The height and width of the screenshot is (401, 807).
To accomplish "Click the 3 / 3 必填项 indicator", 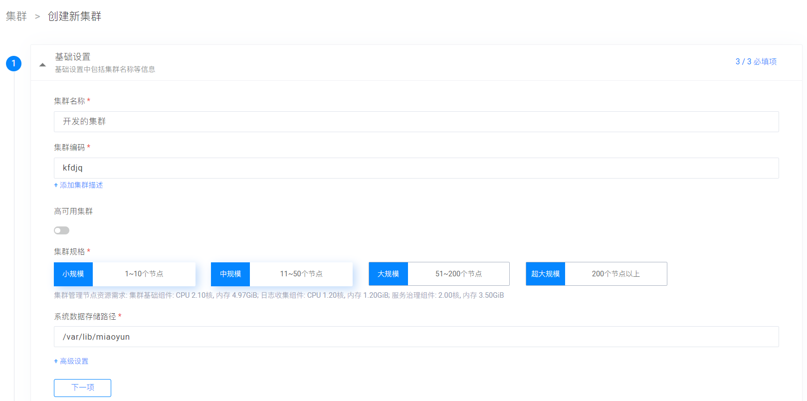I will click(x=756, y=61).
